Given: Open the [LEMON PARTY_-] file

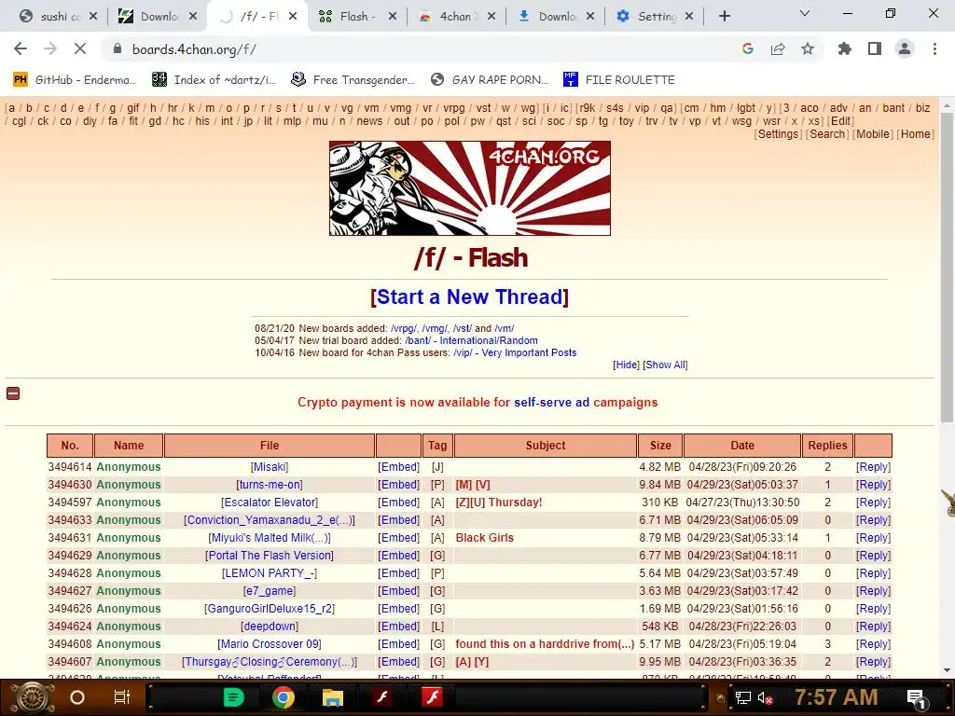Looking at the screenshot, I should 270,572.
